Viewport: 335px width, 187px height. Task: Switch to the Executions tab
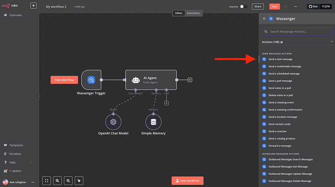(193, 13)
